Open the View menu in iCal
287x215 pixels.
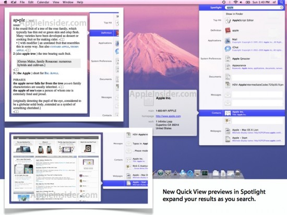(x=56, y=2)
